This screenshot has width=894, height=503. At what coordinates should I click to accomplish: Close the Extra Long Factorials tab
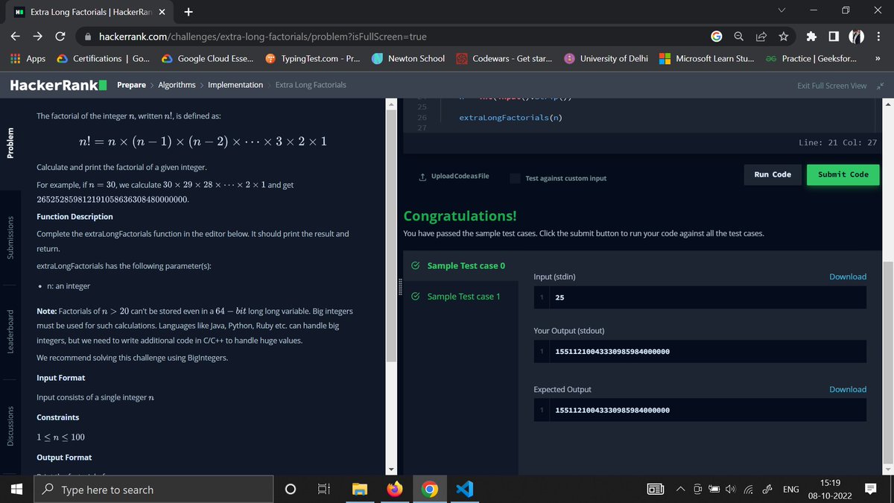pyautogui.click(x=163, y=12)
